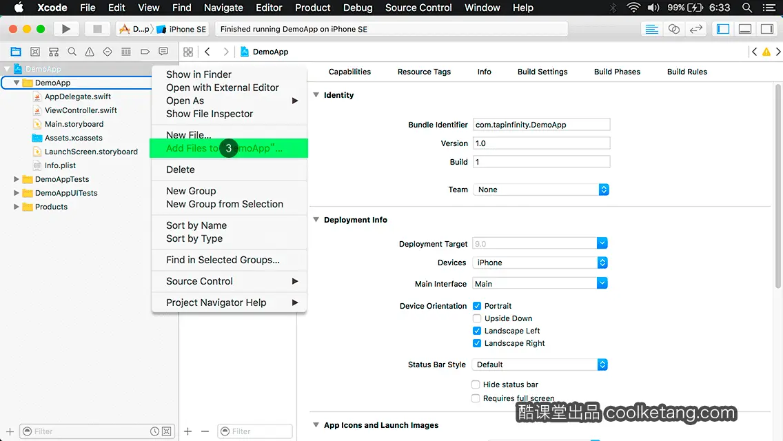This screenshot has height=441, width=783.
Task: Add a target with plus button
Action: click(187, 431)
